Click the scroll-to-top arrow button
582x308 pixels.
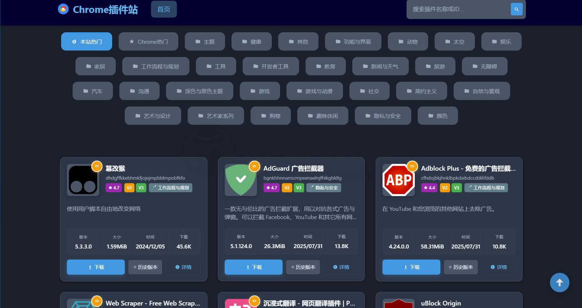coord(559,283)
